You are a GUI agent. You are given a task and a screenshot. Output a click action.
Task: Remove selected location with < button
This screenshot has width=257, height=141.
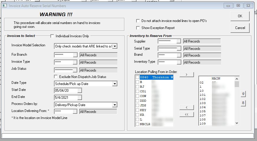[187, 107]
